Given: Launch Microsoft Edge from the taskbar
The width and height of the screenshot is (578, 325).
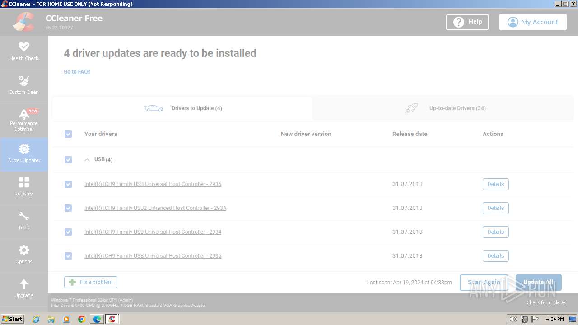Looking at the screenshot, I should [97, 319].
